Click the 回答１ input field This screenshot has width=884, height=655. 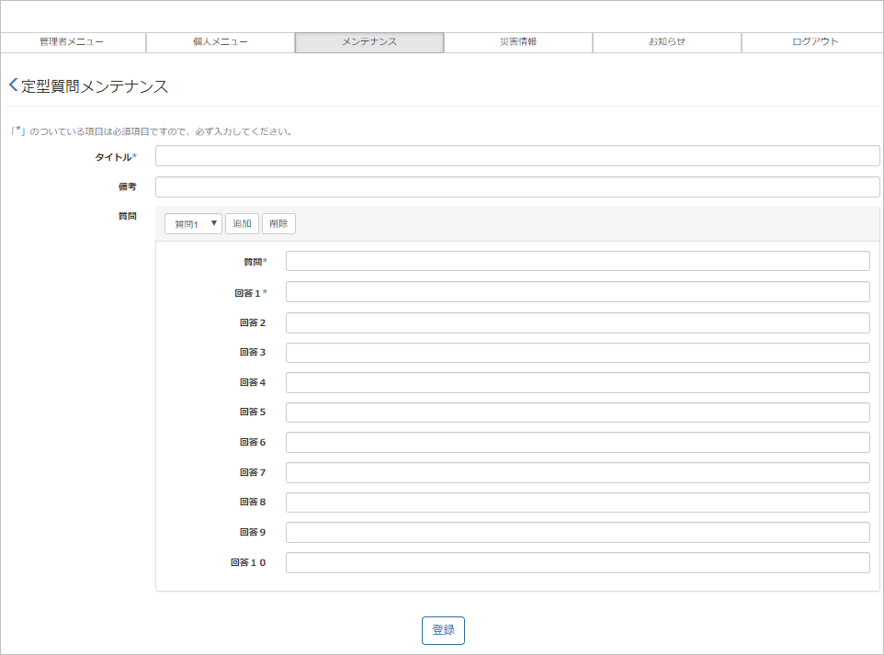[577, 292]
